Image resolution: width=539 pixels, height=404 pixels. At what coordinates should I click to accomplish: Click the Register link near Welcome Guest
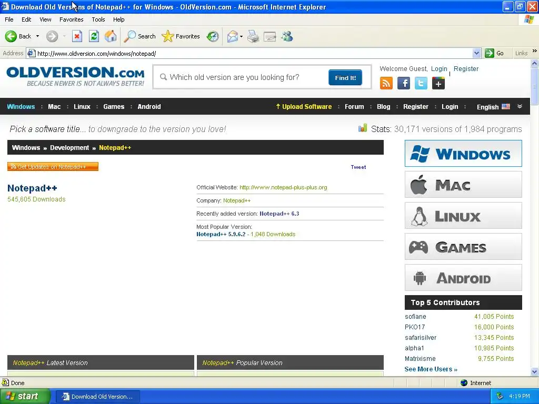click(x=466, y=69)
